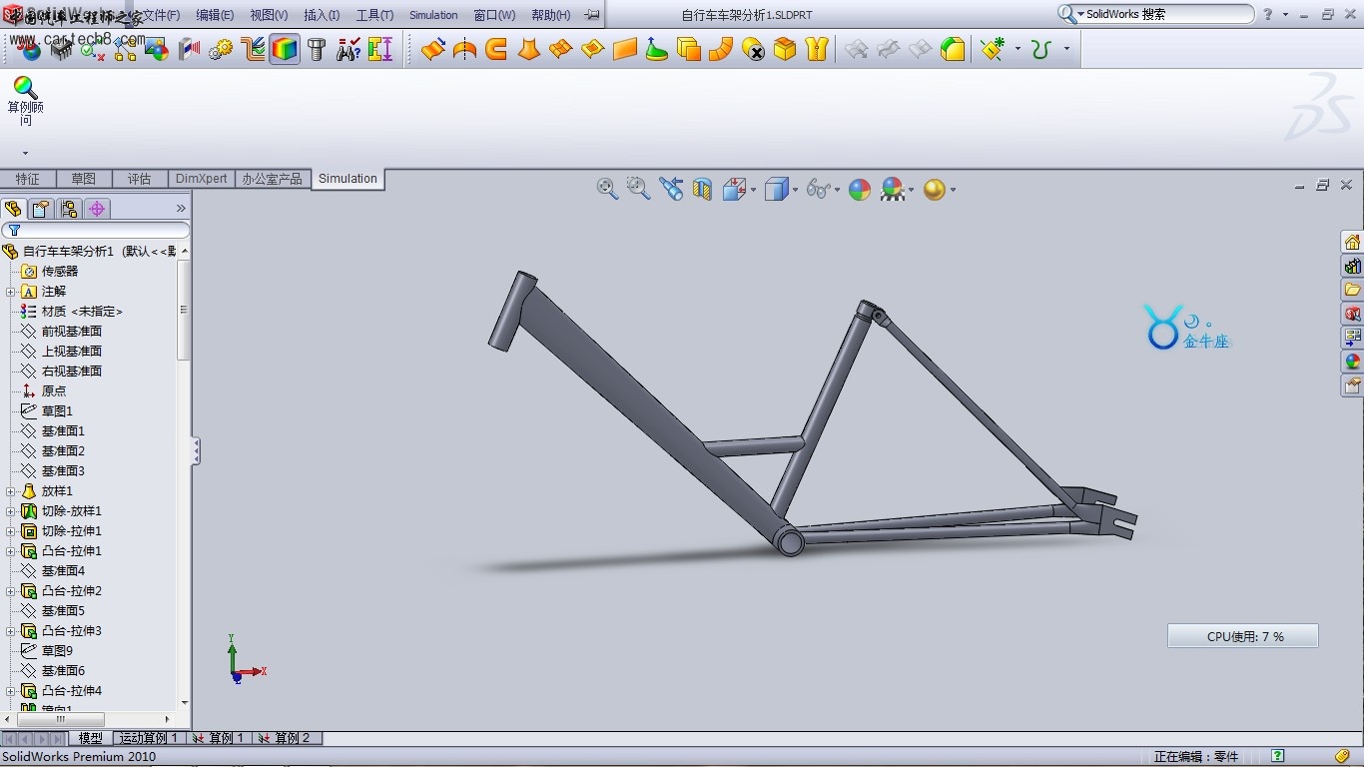Click Hide/Show Items glasses icon
Image resolution: width=1364 pixels, height=767 pixels.
(x=818, y=189)
